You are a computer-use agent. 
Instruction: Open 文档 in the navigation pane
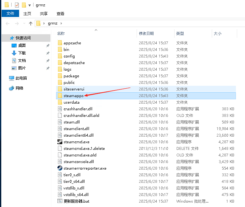click(22, 61)
